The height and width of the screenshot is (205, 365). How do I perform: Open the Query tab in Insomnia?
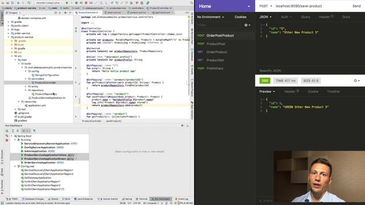(306, 17)
